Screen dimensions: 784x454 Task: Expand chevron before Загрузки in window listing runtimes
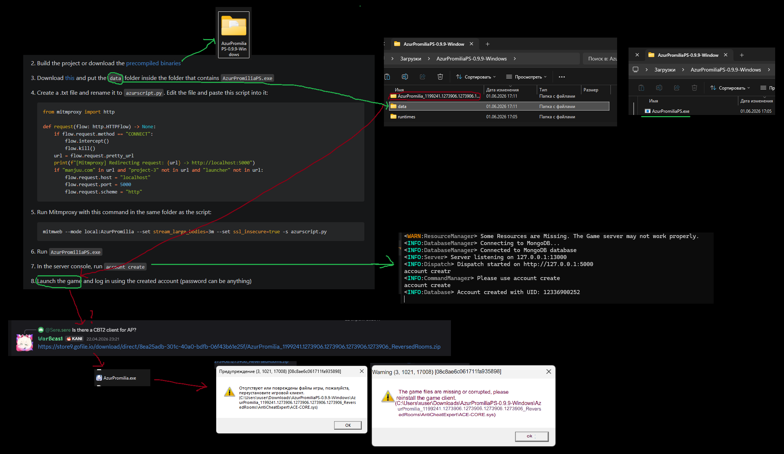[392, 59]
